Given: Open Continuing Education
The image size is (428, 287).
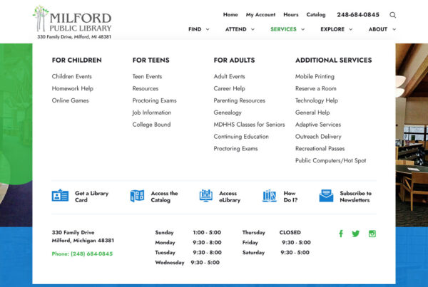Looking at the screenshot, I should 241,136.
